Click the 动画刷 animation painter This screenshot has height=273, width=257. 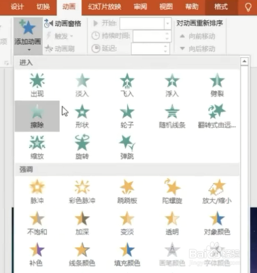(x=59, y=49)
